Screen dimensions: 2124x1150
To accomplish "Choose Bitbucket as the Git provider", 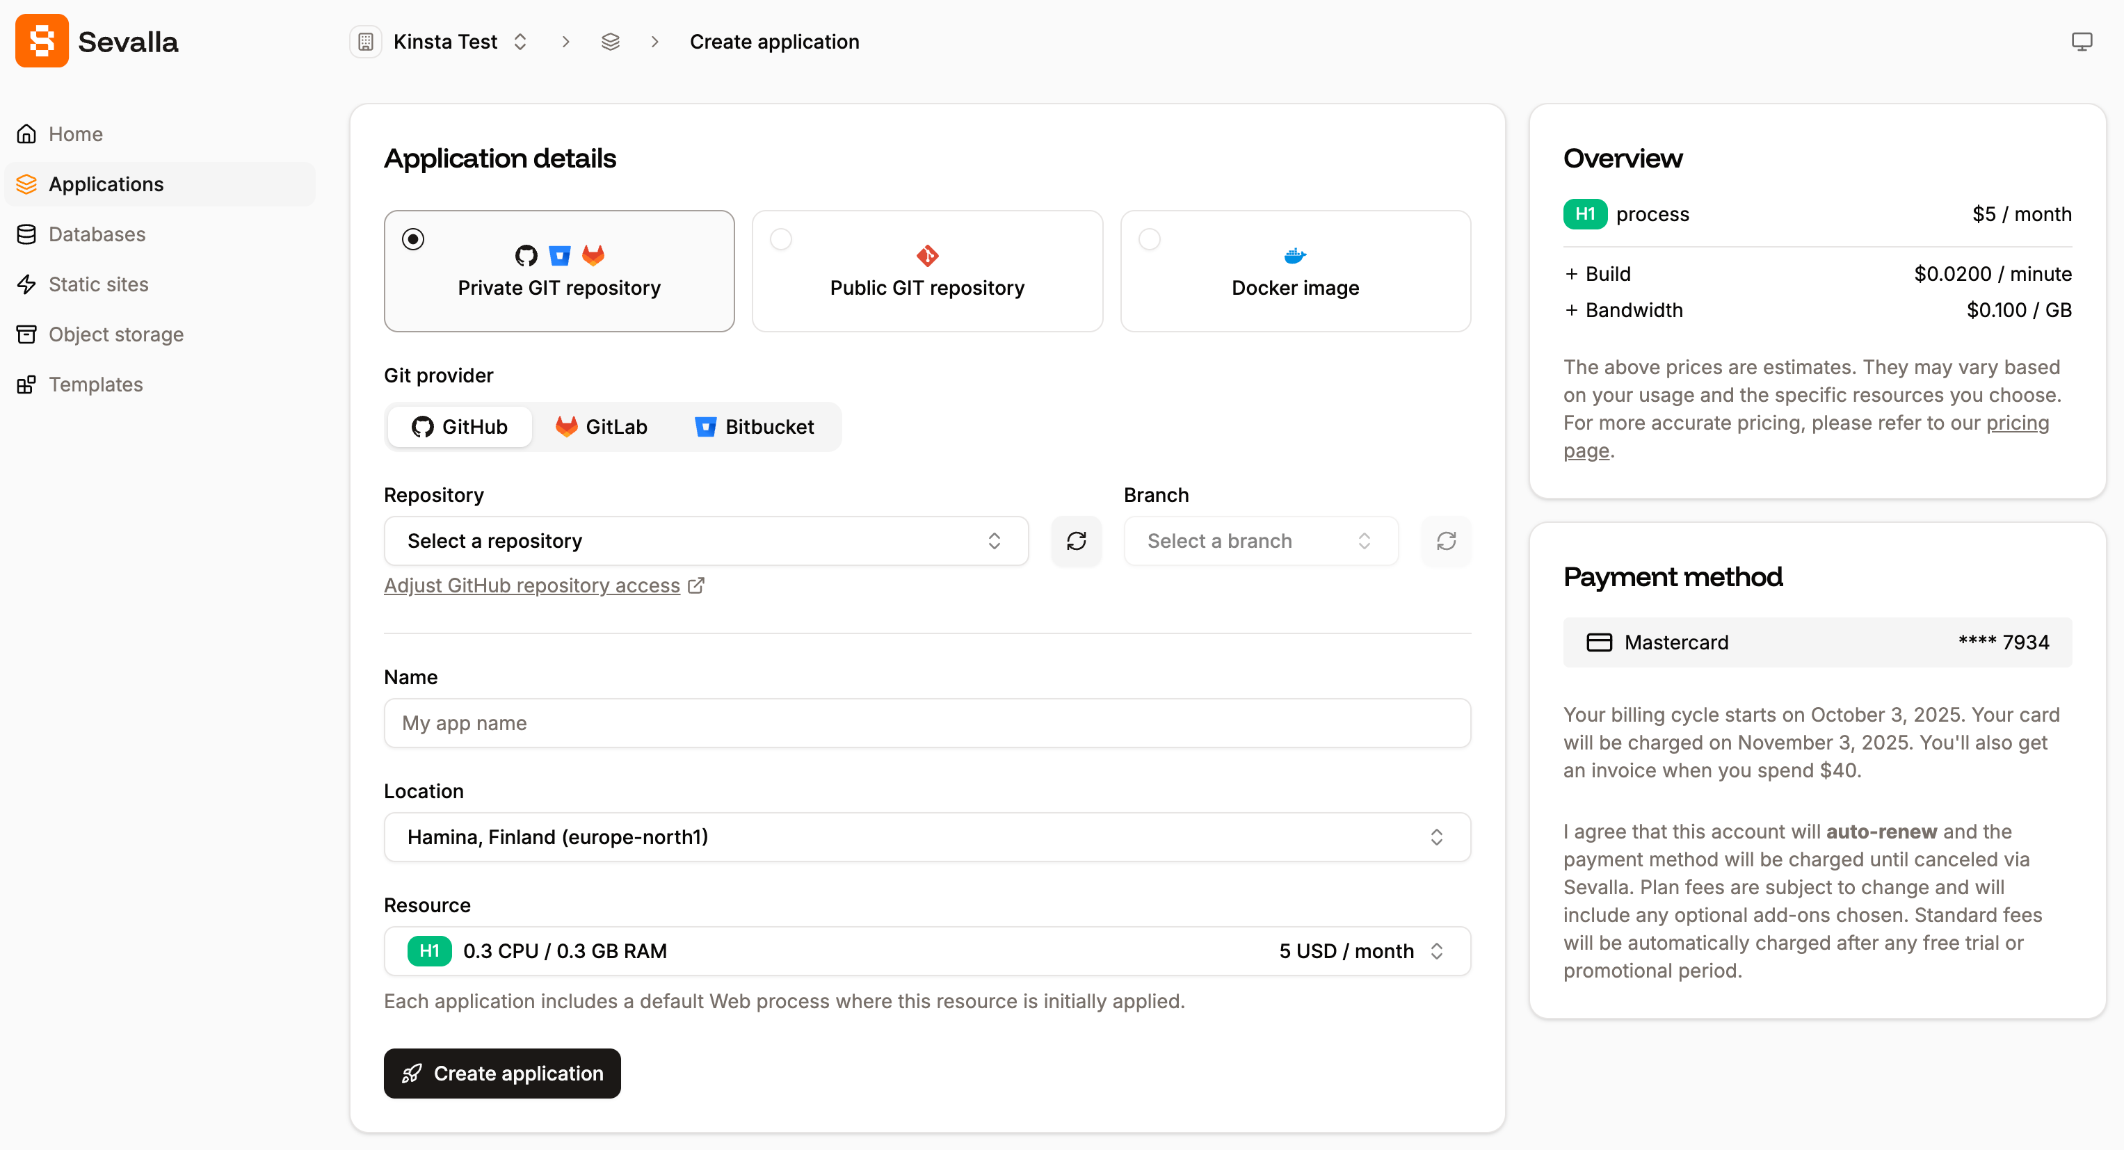I will pyautogui.click(x=754, y=426).
